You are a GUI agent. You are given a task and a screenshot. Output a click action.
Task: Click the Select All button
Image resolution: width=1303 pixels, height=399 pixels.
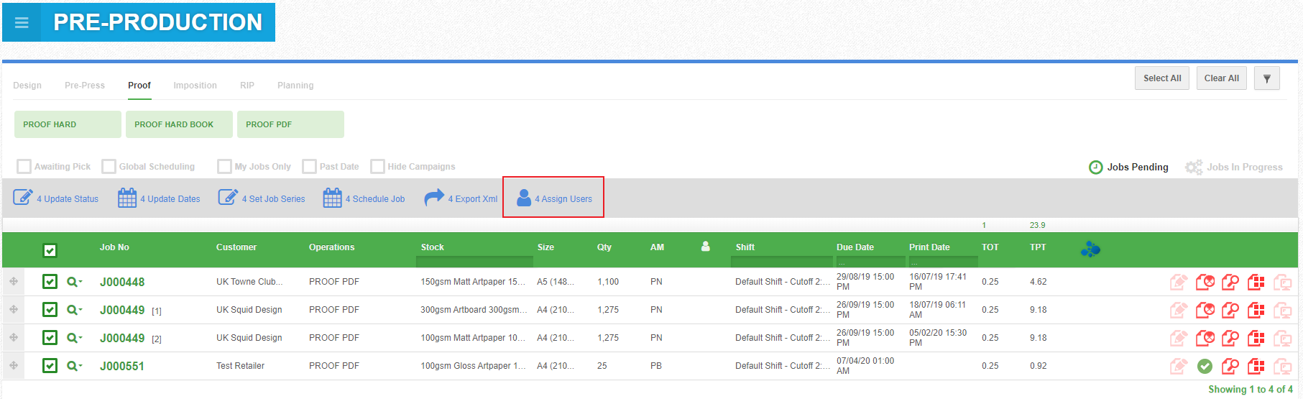[x=1162, y=78]
